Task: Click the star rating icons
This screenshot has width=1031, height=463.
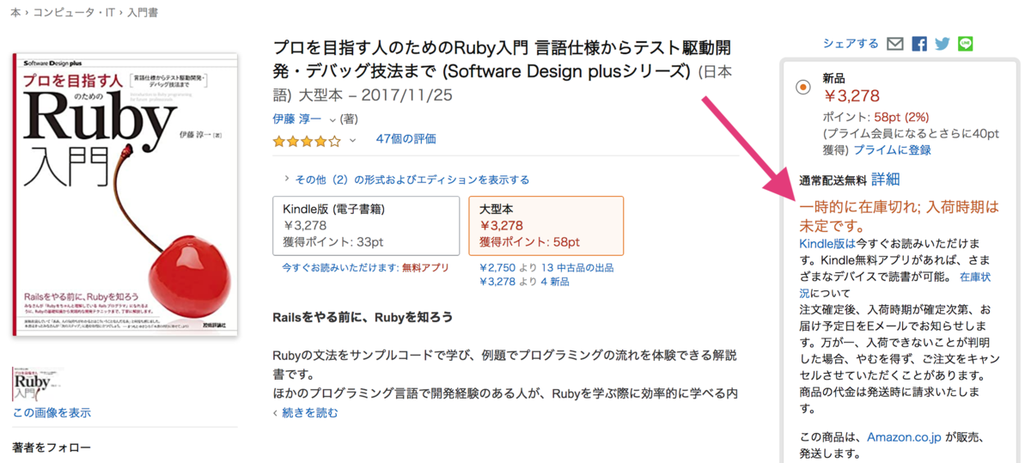Action: [x=307, y=140]
